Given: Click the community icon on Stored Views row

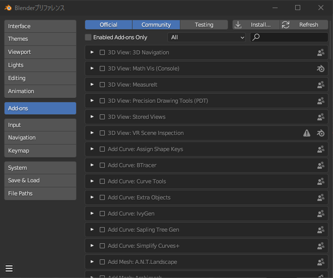Looking at the screenshot, I should point(321,117).
